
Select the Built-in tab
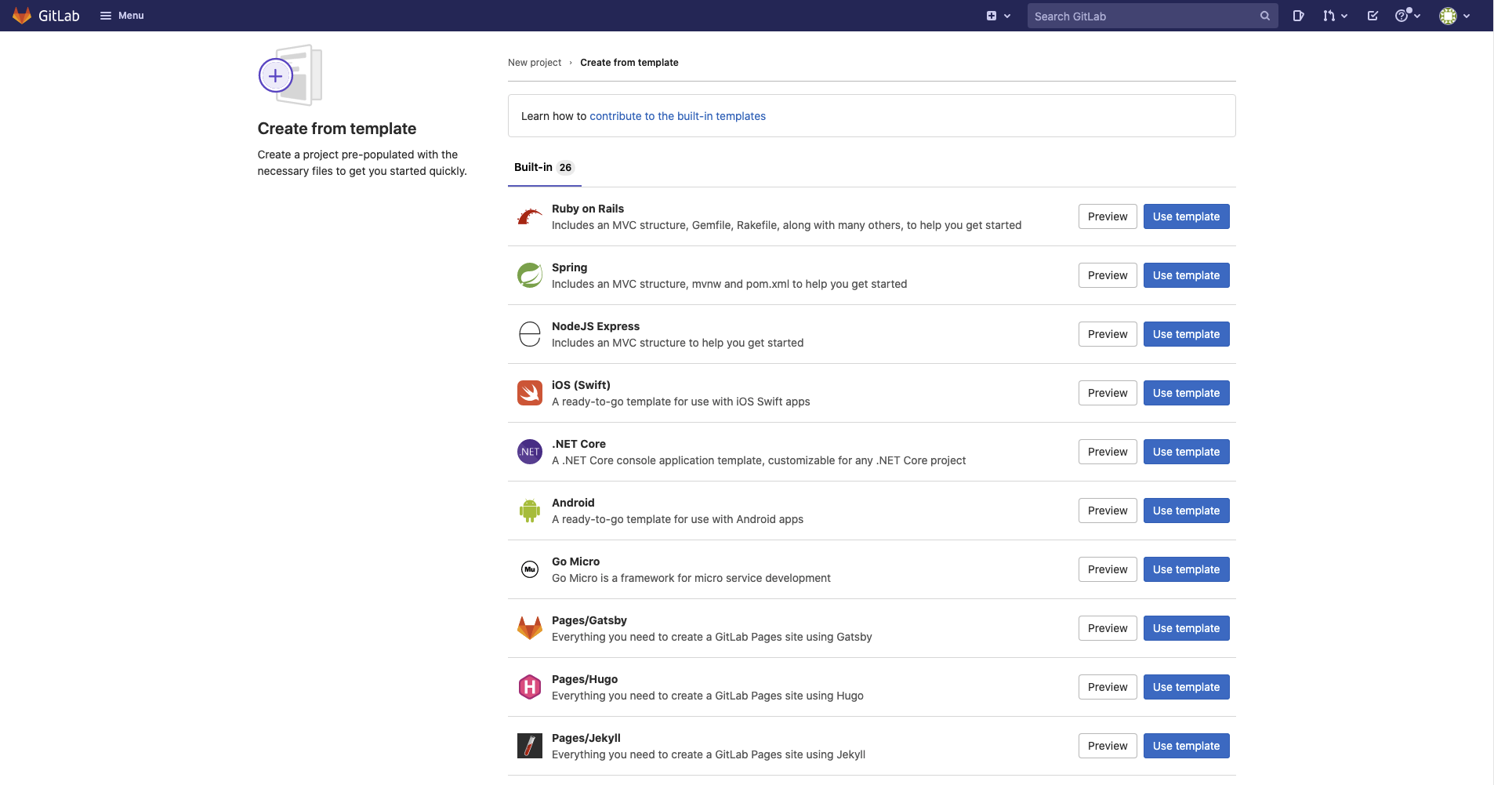(x=544, y=168)
